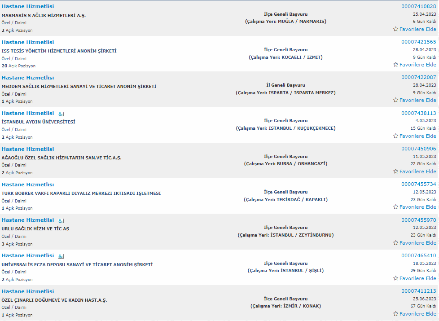Click the disability icon on UNİVERSALİS Ecza listing
The width and height of the screenshot is (439, 321).
tap(61, 256)
